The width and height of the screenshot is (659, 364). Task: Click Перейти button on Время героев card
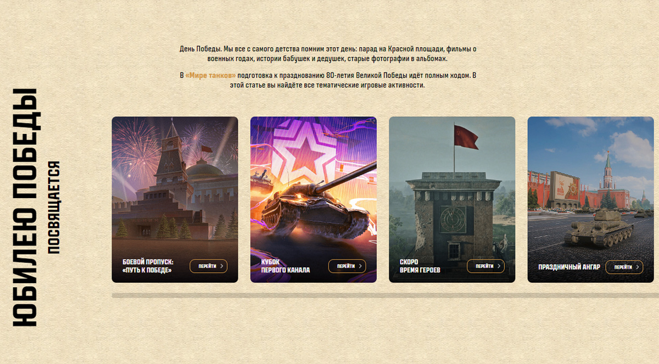click(x=485, y=266)
